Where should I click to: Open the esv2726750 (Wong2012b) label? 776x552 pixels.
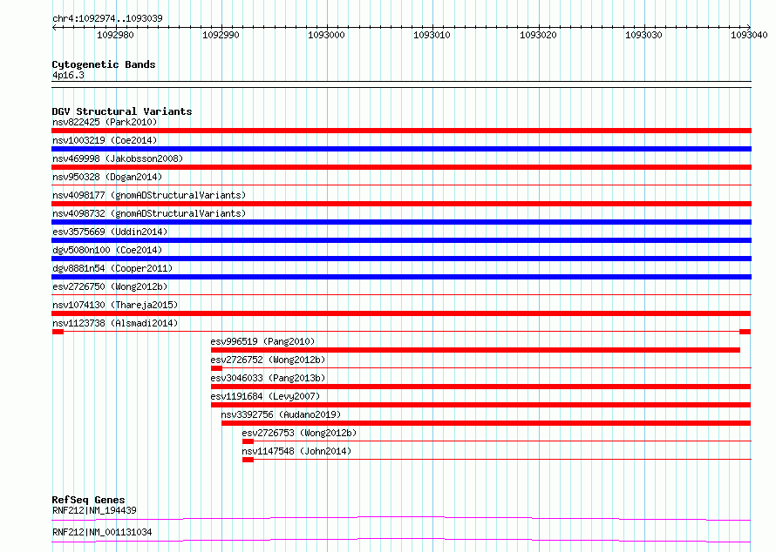coord(110,286)
